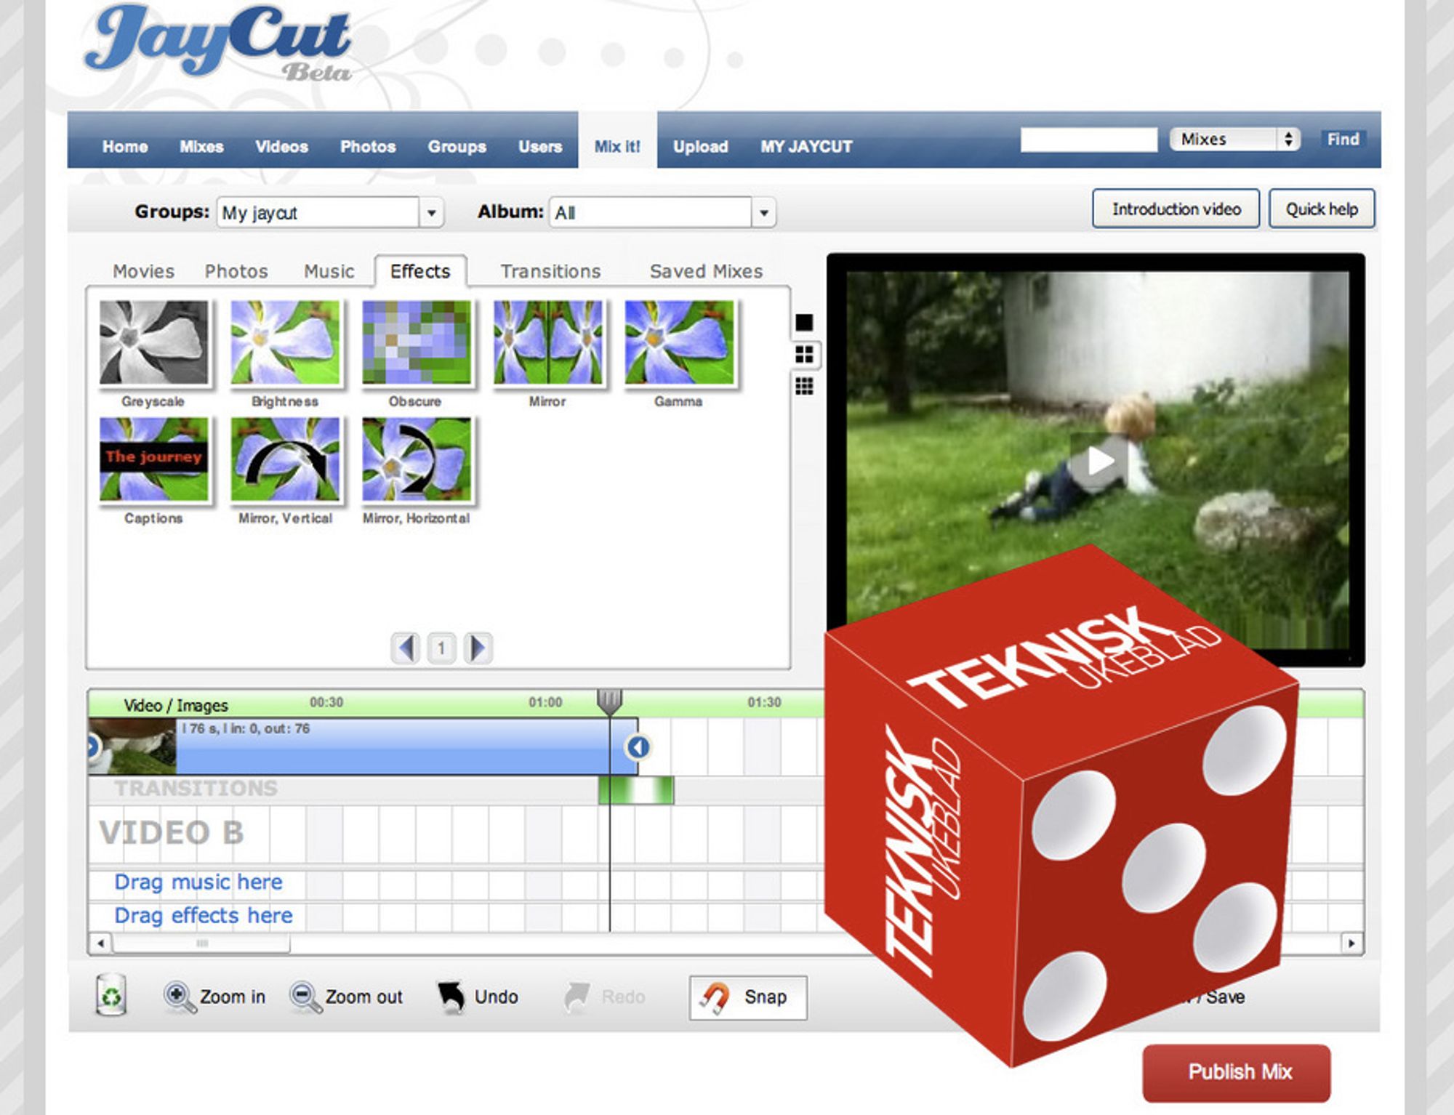Go to Home in navigation bar

(125, 147)
